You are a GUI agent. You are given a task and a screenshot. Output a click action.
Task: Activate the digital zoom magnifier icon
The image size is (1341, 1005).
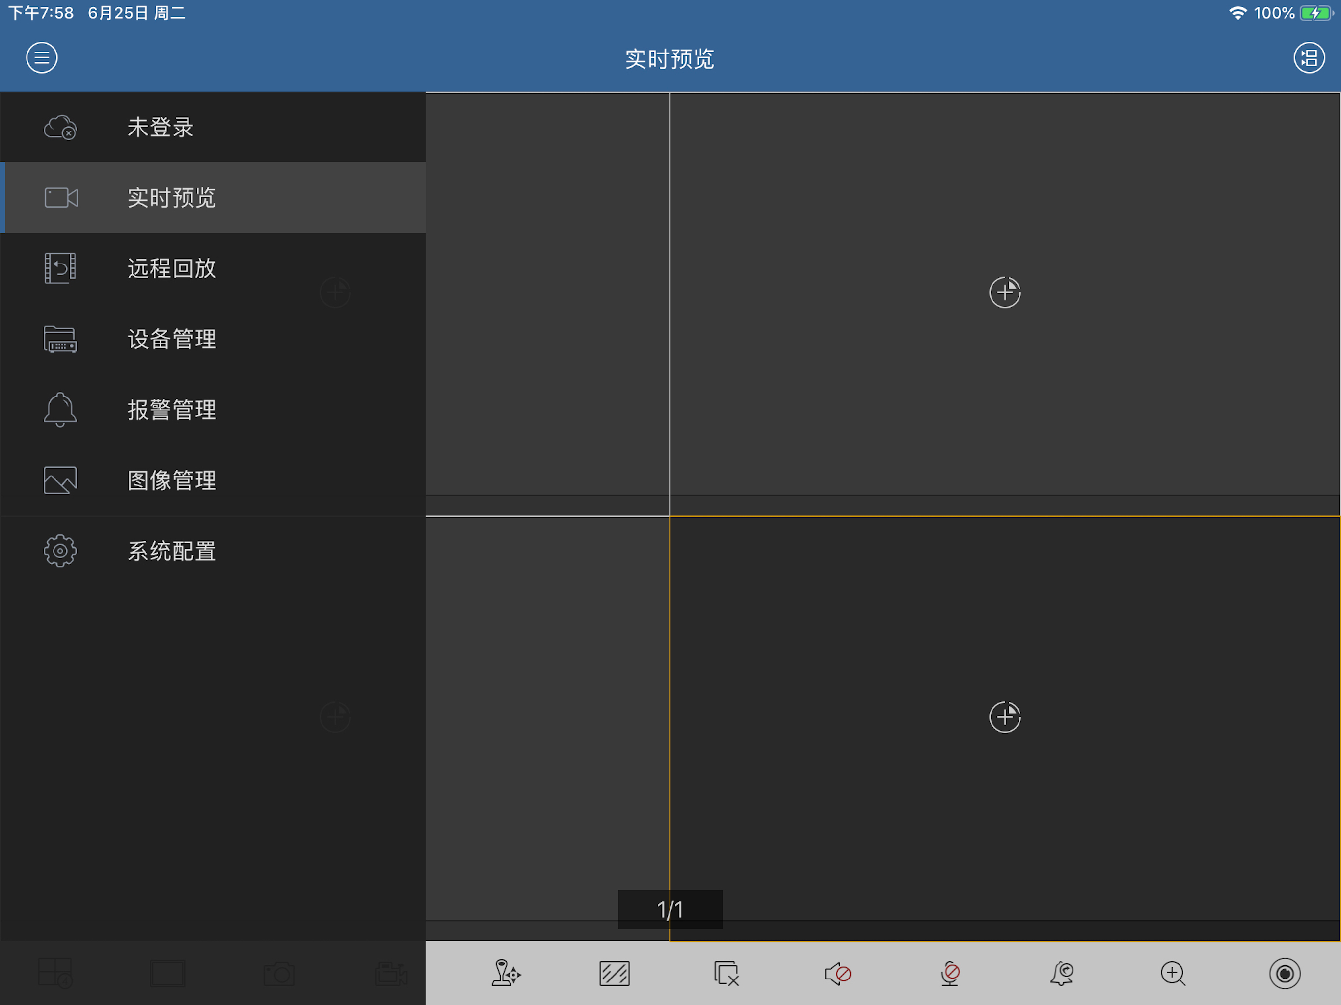[x=1173, y=974]
